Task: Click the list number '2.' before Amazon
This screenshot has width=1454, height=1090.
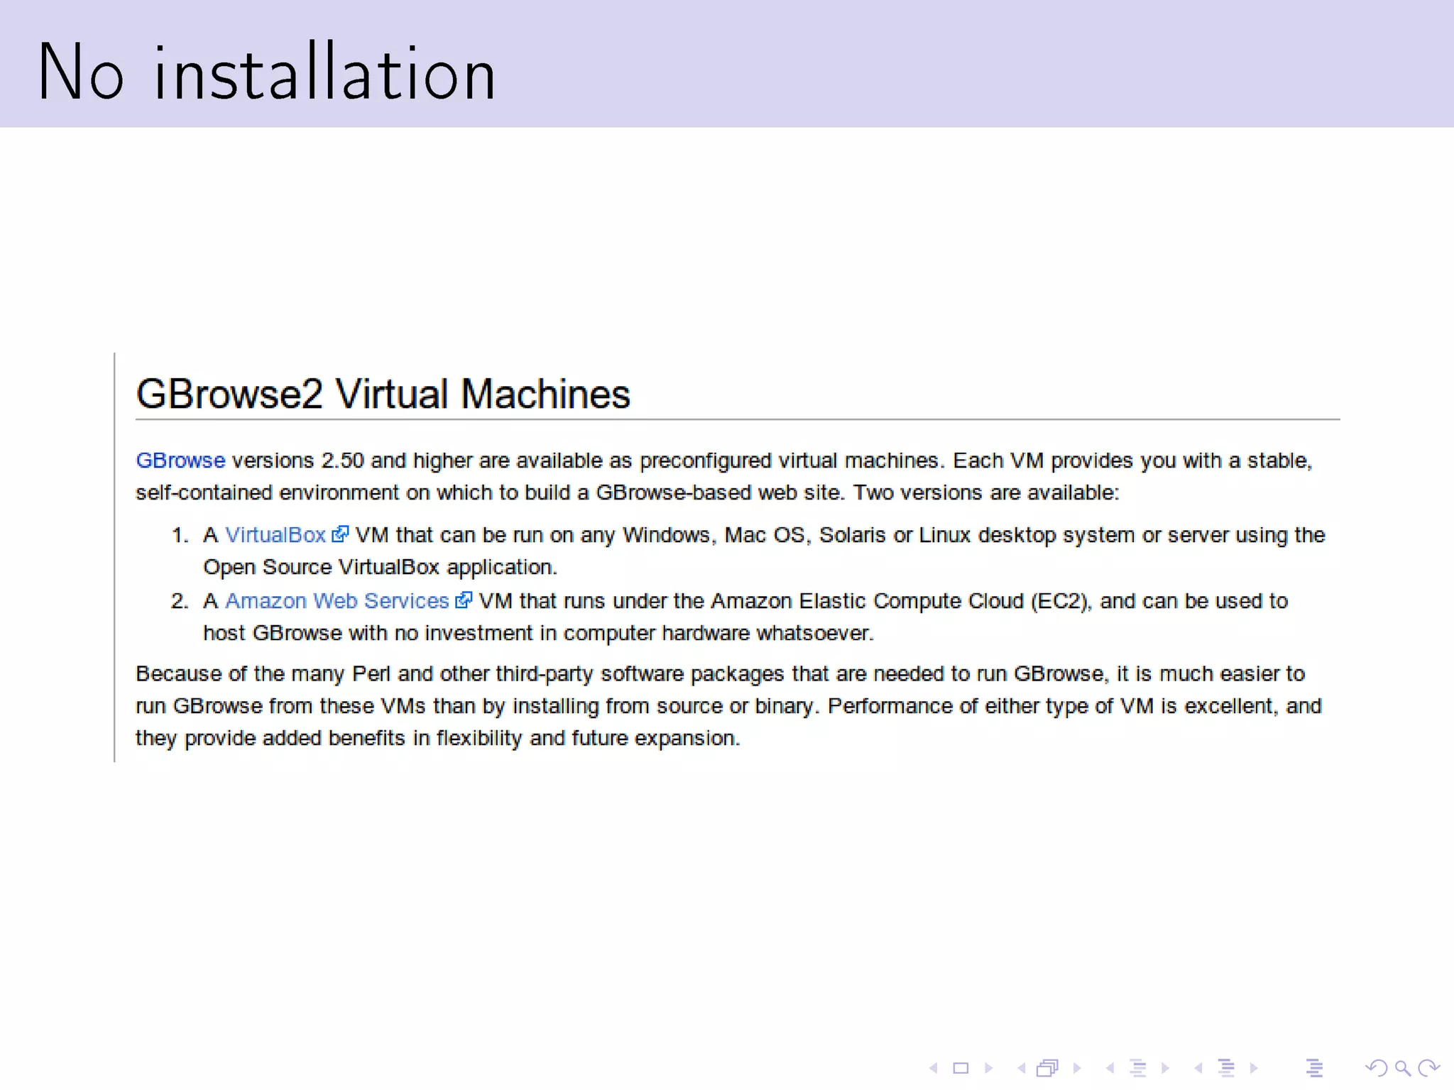Action: (x=180, y=601)
